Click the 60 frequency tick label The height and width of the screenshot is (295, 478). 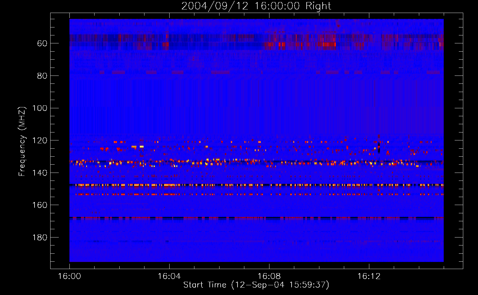(42, 43)
